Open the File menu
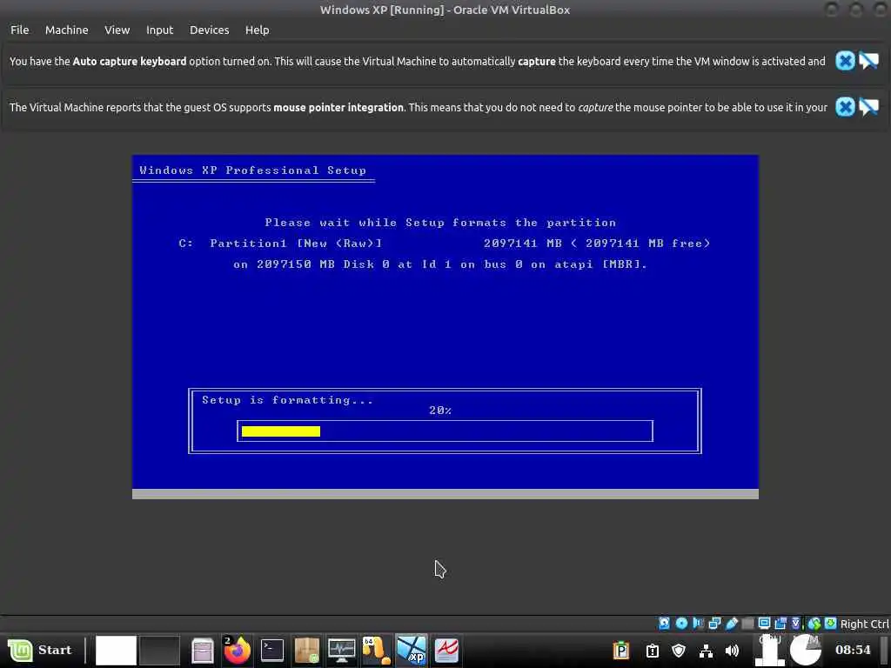Image resolution: width=891 pixels, height=668 pixels. [x=19, y=30]
